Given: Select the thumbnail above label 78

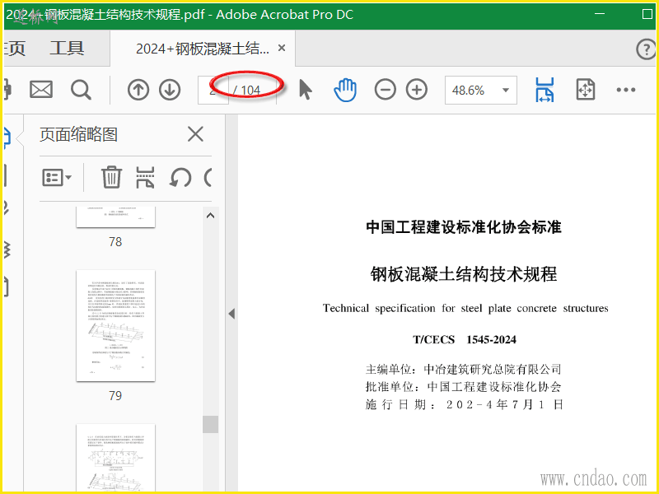Looking at the screenshot, I should [x=115, y=217].
